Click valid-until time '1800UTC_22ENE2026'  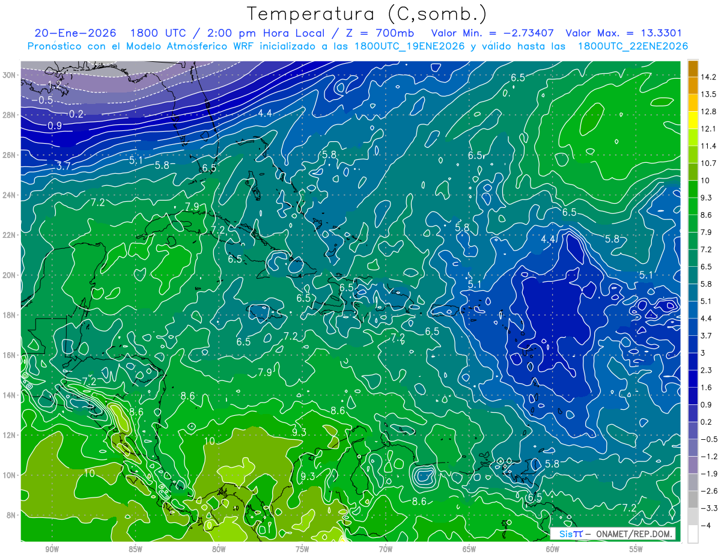[x=633, y=46]
